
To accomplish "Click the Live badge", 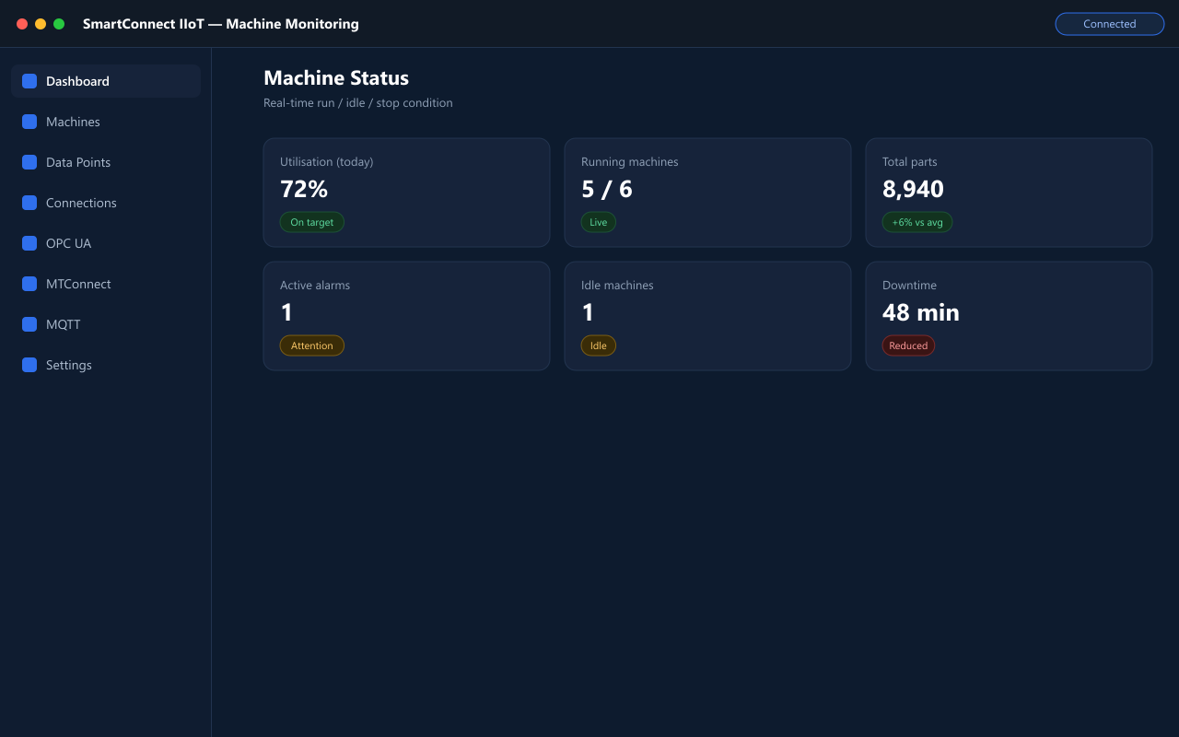I will tap(599, 222).
